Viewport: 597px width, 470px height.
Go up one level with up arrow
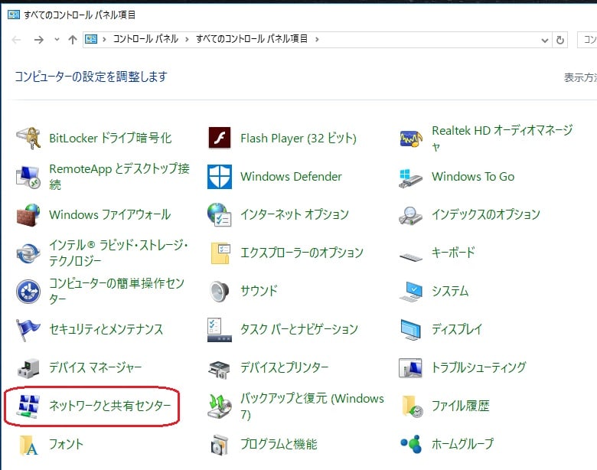(73, 40)
